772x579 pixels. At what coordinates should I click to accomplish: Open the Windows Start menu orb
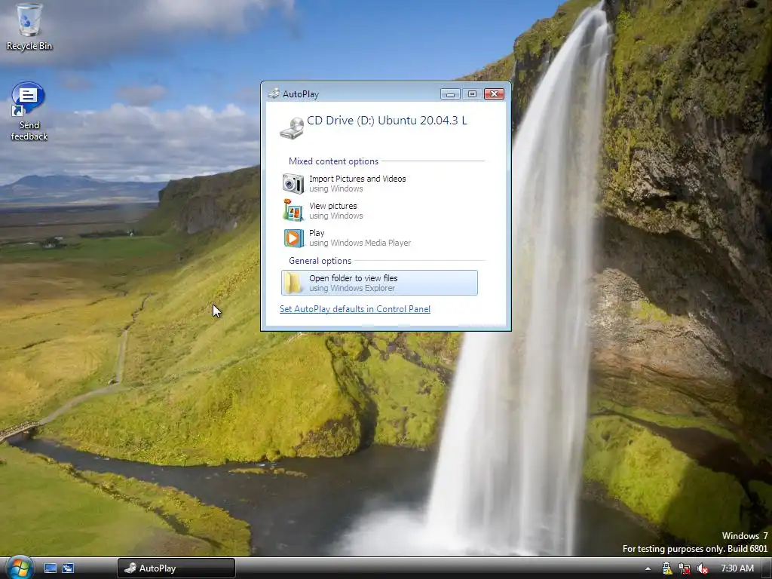pyautogui.click(x=20, y=568)
